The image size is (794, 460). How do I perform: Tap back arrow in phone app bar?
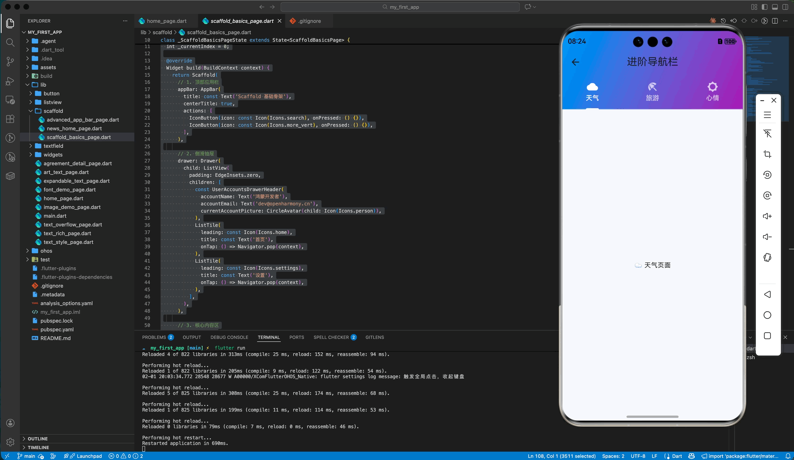[575, 62]
